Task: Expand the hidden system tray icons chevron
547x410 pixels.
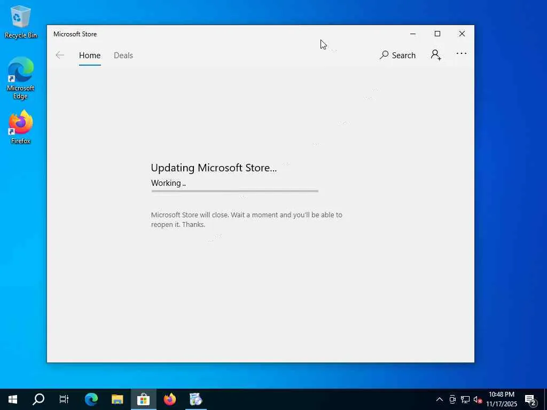Action: 440,399
